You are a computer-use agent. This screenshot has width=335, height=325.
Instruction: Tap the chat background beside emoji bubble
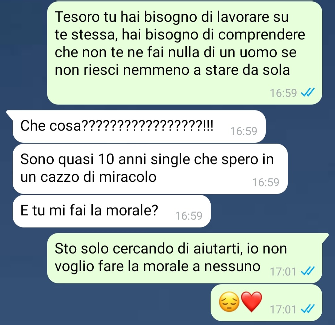(107, 303)
